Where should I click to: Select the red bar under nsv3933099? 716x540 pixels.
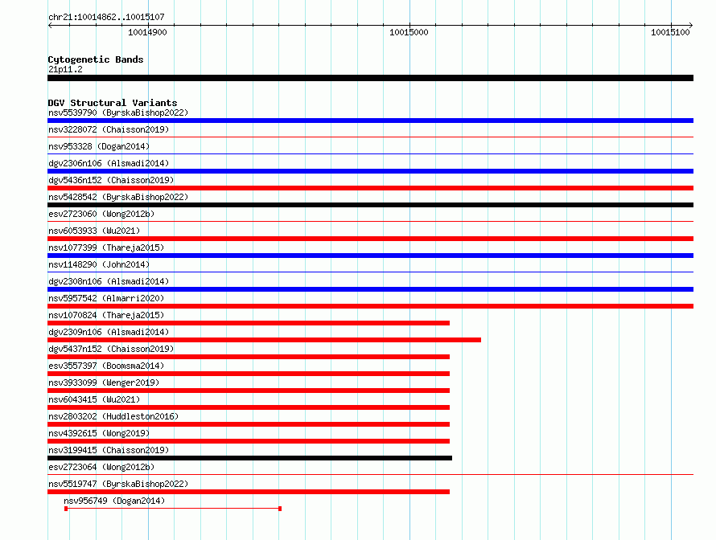(249, 391)
